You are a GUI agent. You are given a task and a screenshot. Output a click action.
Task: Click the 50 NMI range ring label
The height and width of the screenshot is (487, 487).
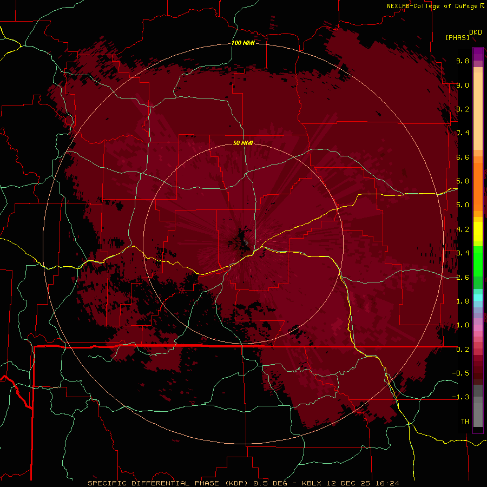click(x=243, y=143)
